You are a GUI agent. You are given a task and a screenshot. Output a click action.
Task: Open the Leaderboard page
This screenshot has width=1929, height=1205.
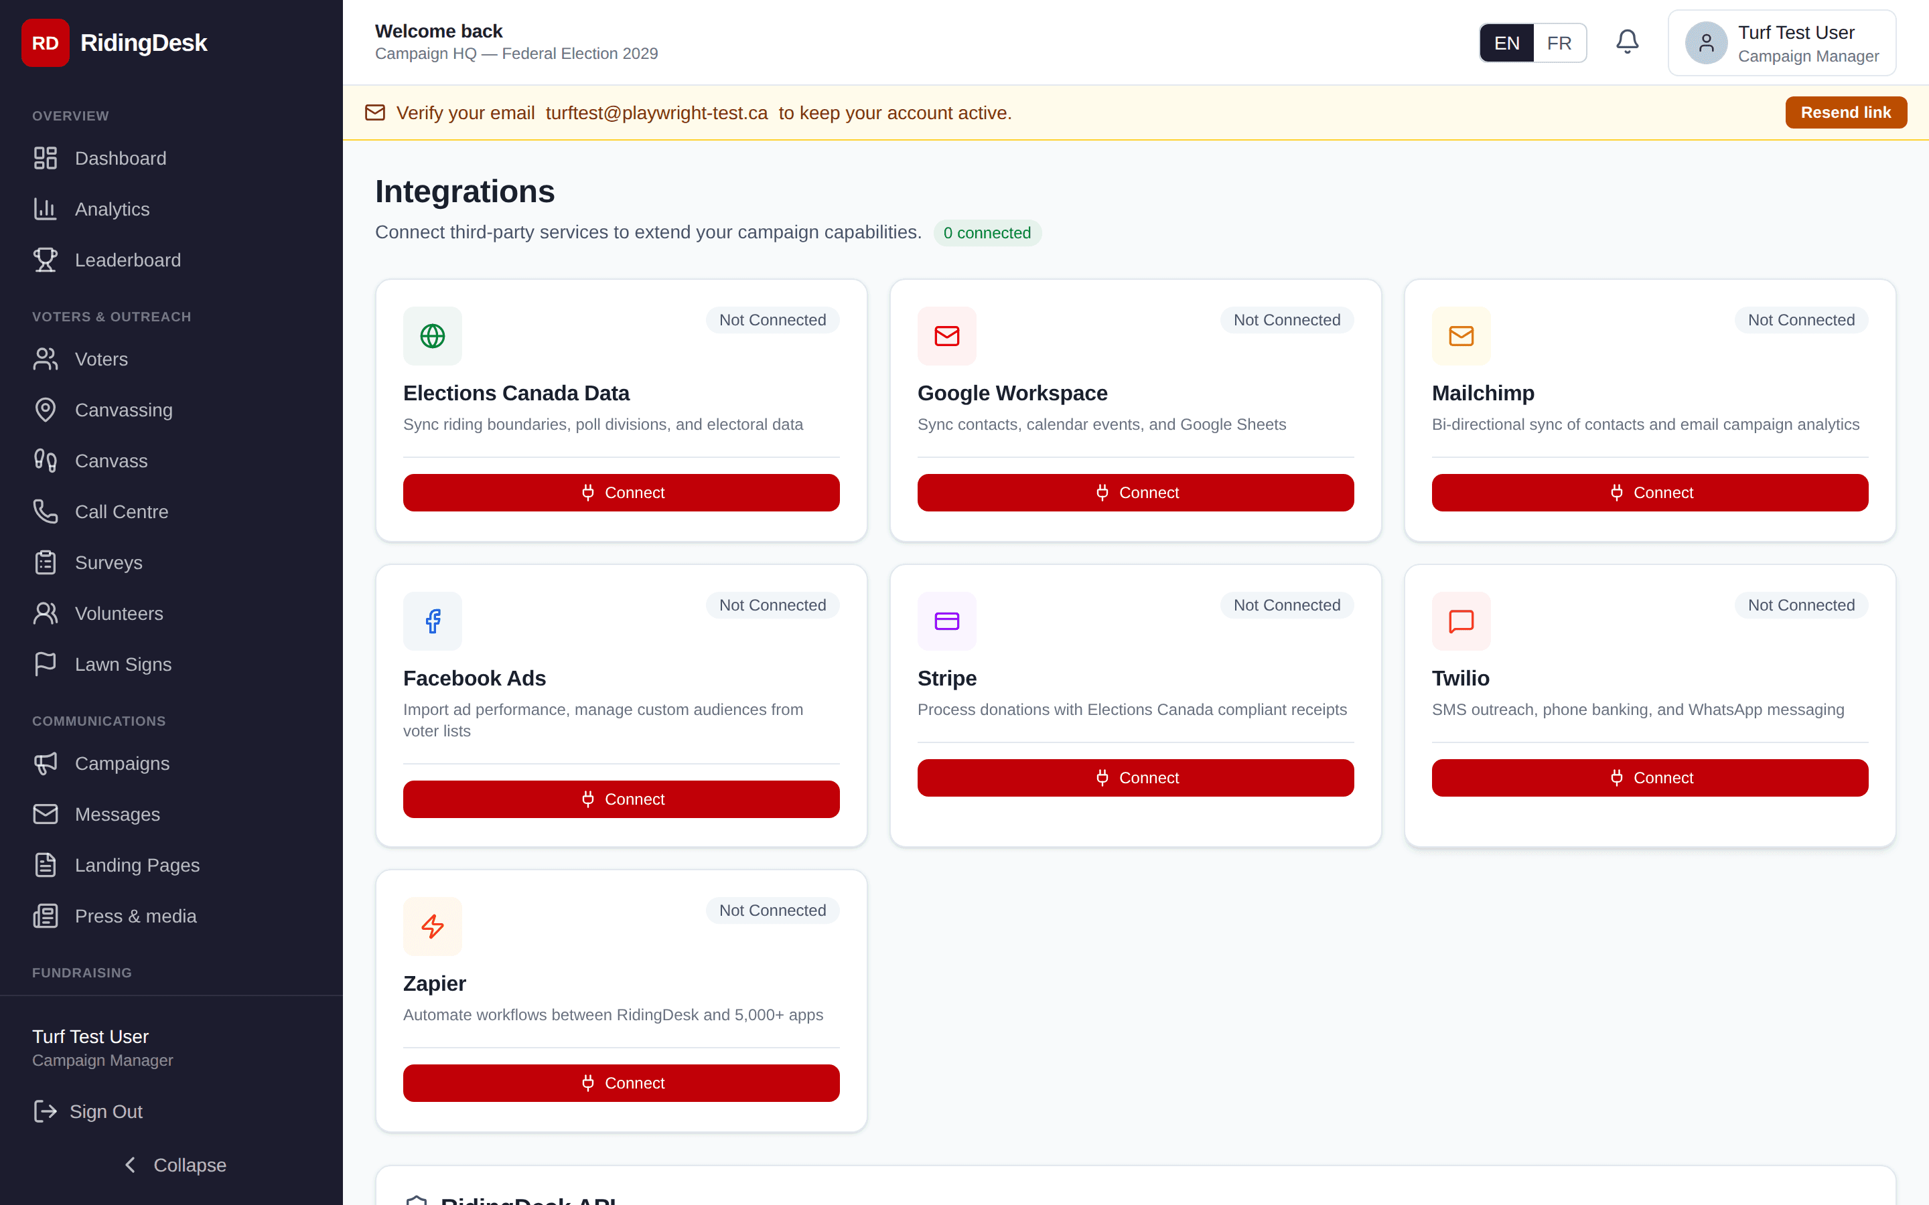point(171,260)
